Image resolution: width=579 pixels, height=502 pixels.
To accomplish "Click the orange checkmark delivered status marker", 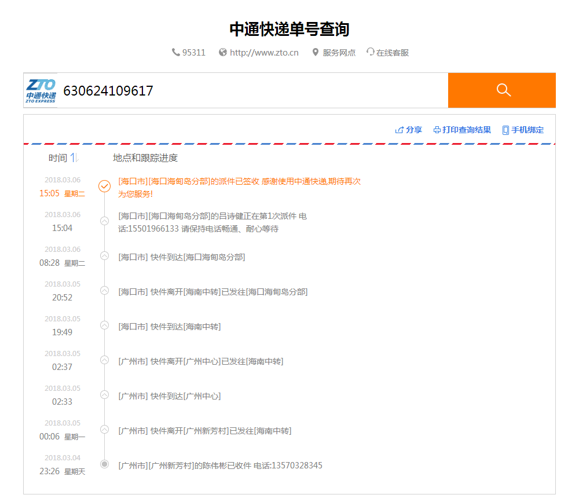I will point(104,186).
